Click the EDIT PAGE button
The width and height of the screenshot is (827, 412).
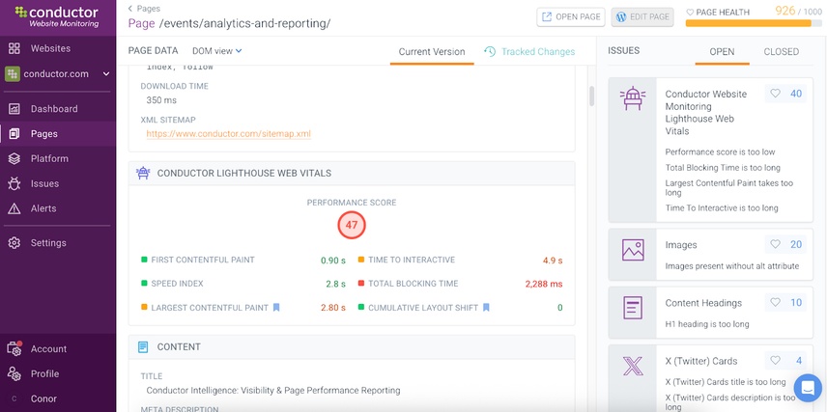click(x=642, y=16)
